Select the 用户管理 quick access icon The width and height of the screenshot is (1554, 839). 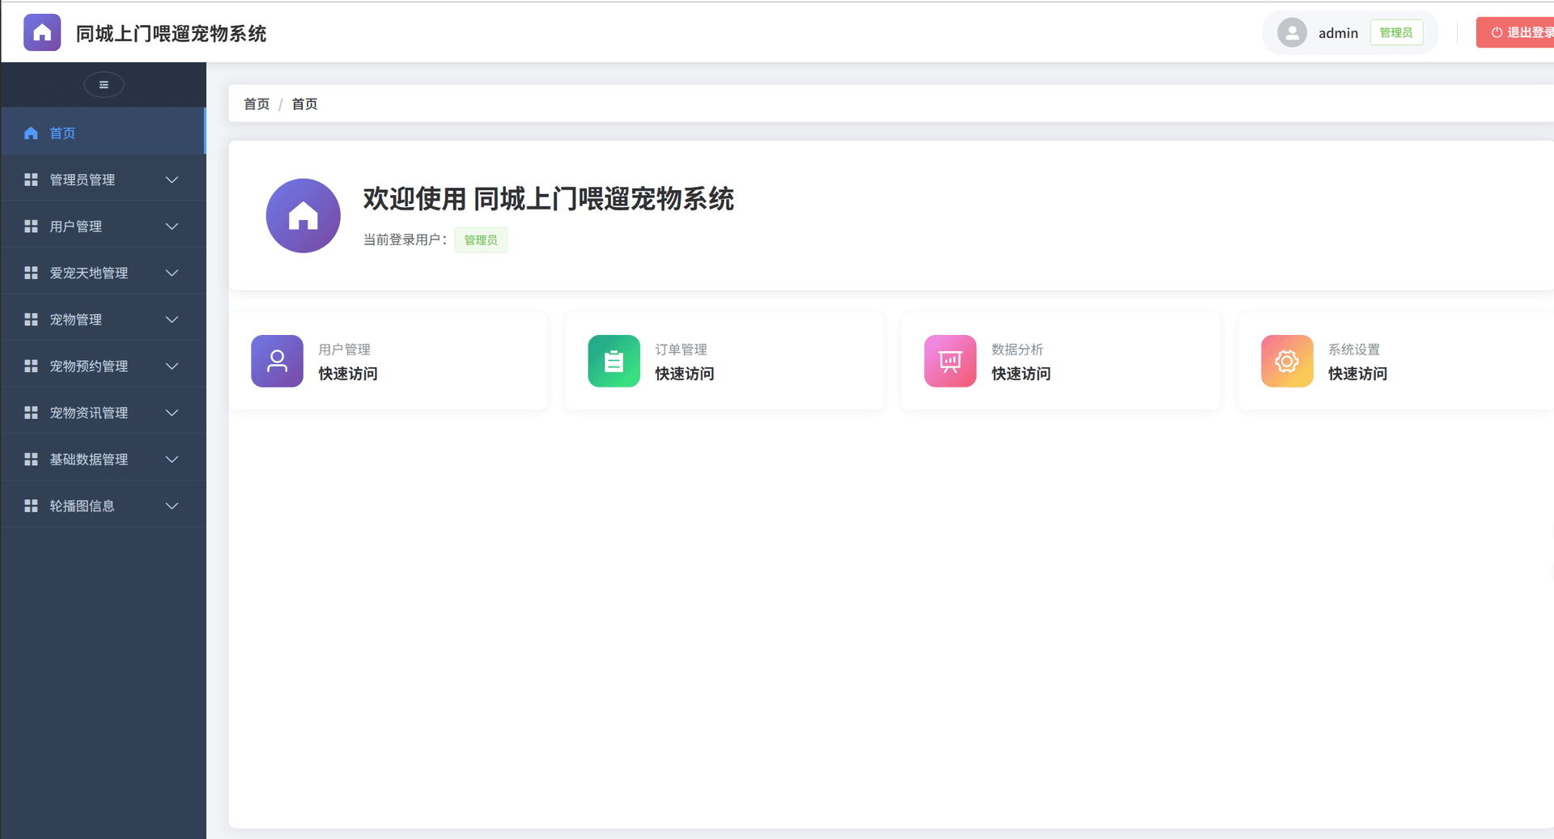(x=277, y=361)
